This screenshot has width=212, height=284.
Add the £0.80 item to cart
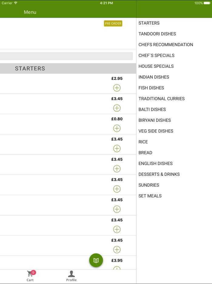pyautogui.click(x=117, y=128)
